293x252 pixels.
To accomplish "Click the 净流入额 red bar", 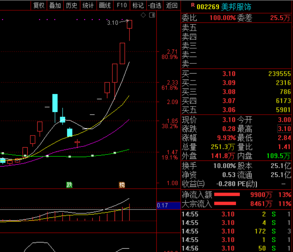I will pyautogui.click(x=227, y=195).
